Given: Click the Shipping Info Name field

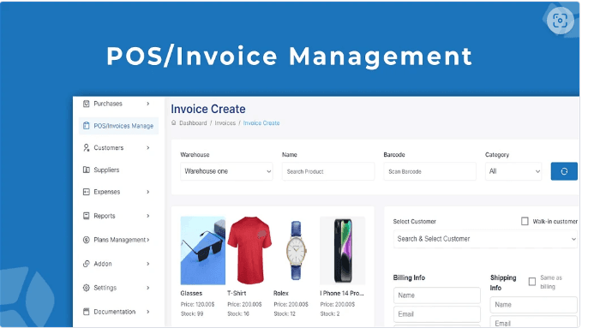Looking at the screenshot, I should coord(534,305).
